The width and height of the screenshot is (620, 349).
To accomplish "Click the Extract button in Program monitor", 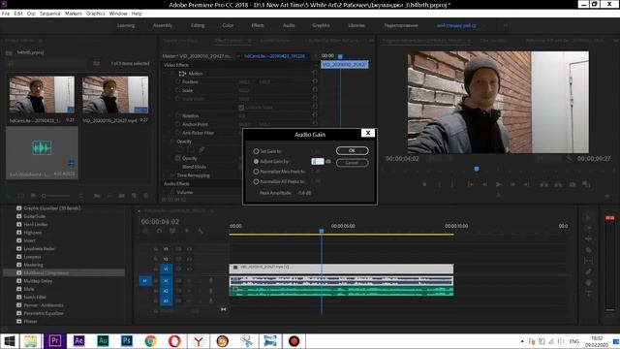I will tap(558, 184).
